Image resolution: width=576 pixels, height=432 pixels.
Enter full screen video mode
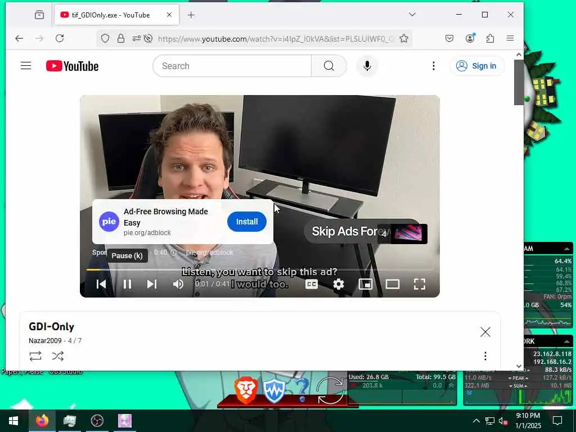[420, 284]
